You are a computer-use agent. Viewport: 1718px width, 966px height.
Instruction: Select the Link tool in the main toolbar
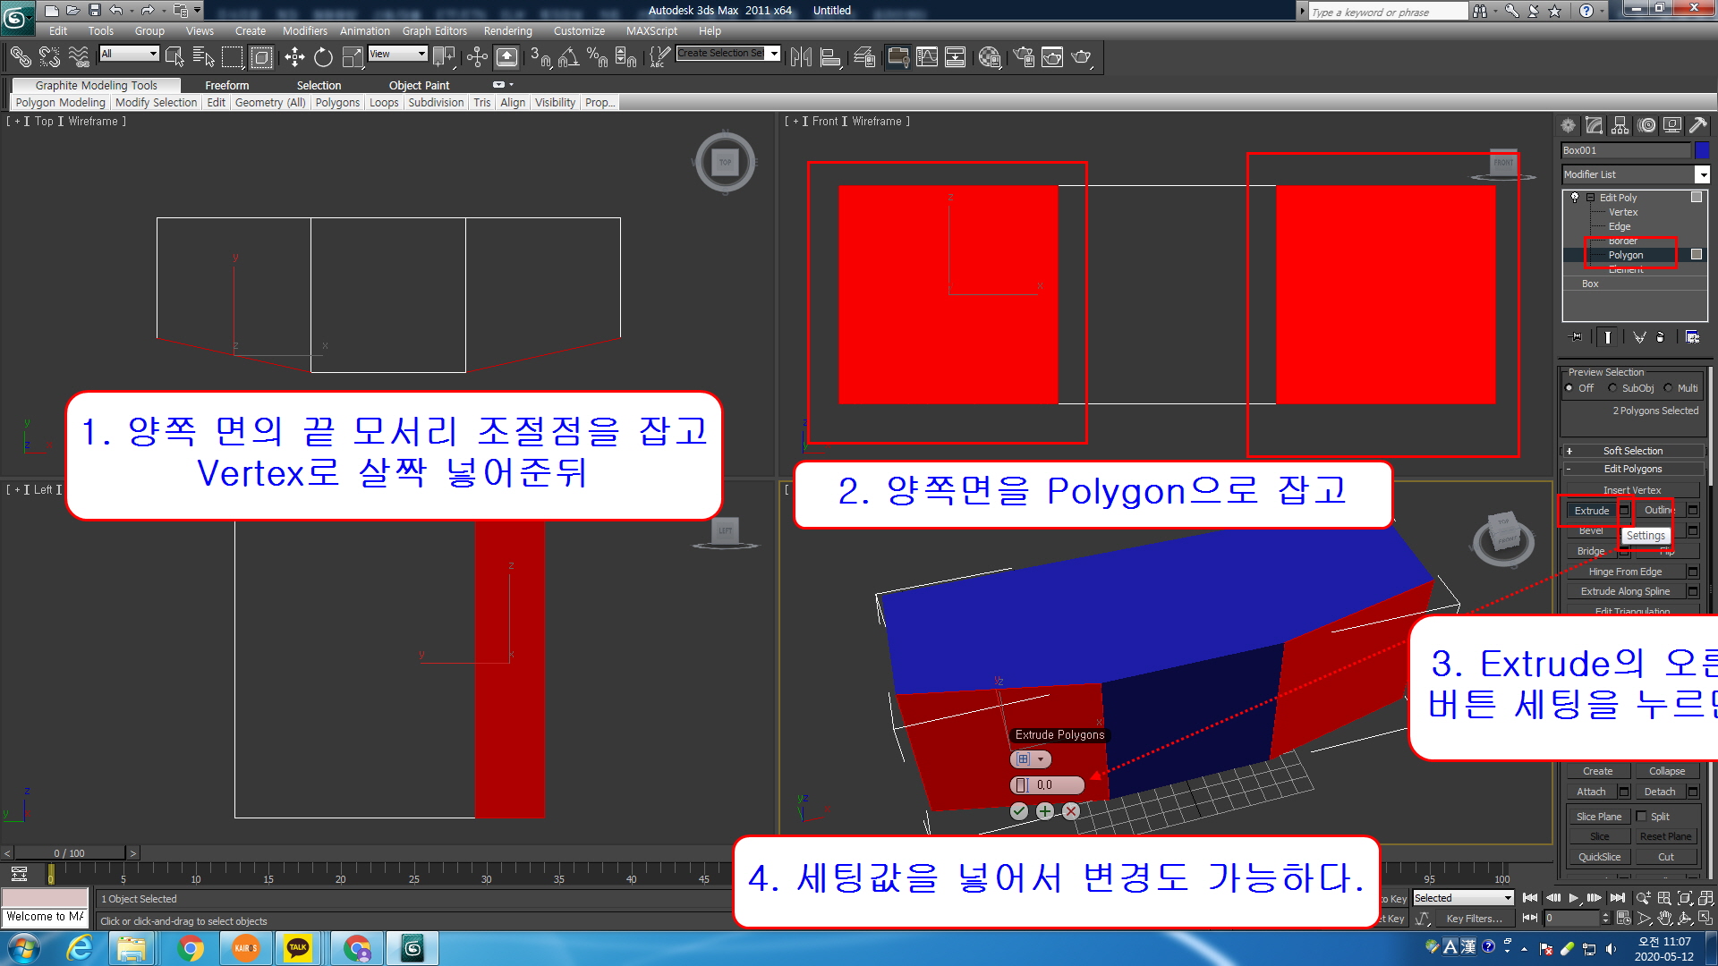click(x=20, y=57)
